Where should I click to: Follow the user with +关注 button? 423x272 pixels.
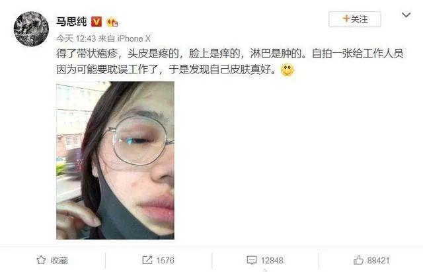(354, 19)
